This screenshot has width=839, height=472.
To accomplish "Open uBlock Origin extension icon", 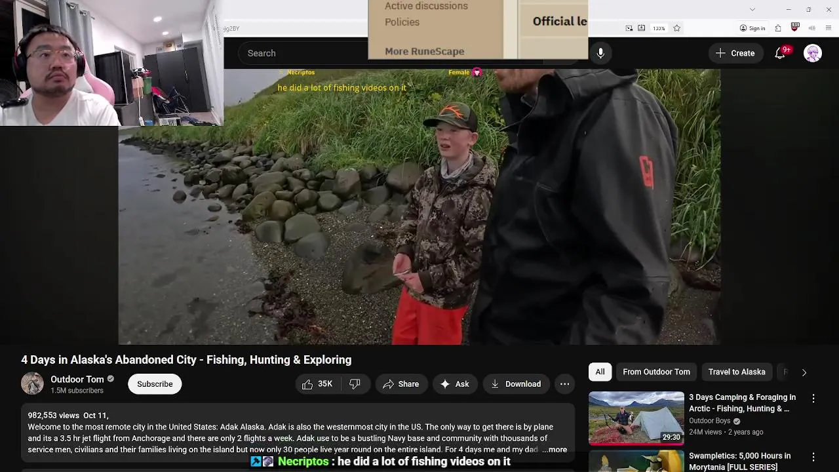I will (795, 28).
